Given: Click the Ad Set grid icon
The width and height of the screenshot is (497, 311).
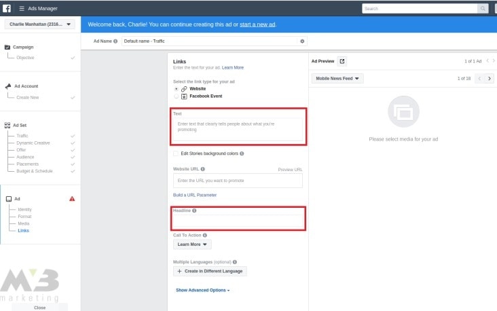Looking at the screenshot, I should 7,125.
